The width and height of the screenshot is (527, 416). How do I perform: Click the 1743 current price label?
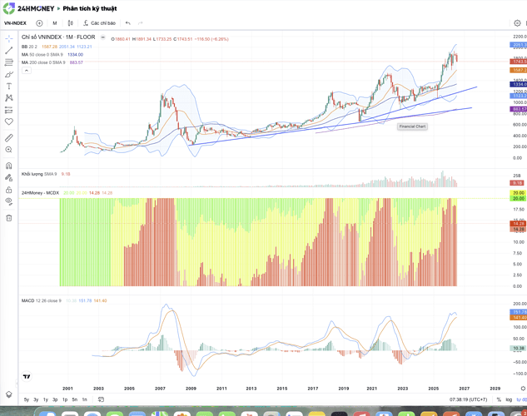pos(519,62)
